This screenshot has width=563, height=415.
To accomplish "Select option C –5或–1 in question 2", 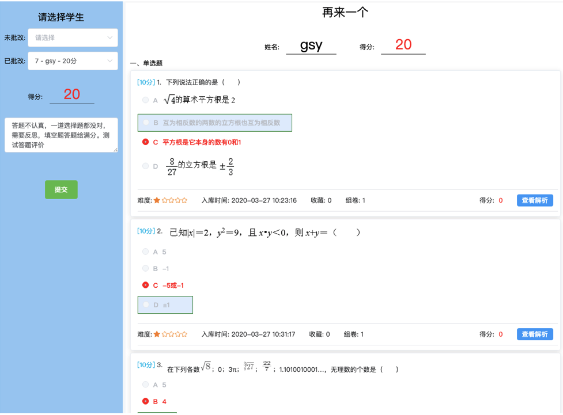I will click(163, 285).
